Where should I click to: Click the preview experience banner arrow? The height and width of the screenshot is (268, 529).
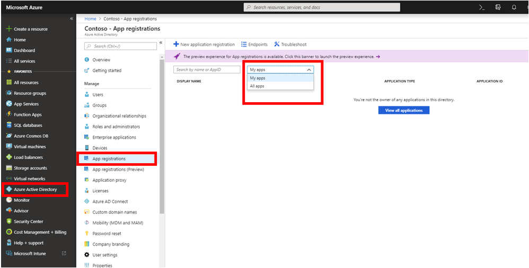[x=378, y=57]
